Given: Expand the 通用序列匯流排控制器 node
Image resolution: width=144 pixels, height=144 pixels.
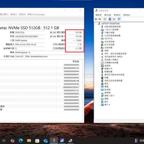Looking at the screenshot, I should click(x=99, y=75).
